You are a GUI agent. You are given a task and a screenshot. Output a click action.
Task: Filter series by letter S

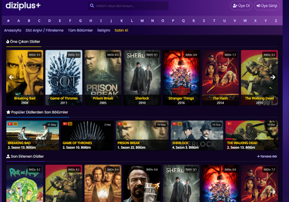coord(204,21)
